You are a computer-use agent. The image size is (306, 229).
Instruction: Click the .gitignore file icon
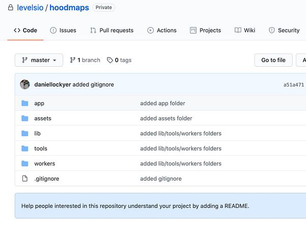(x=24, y=179)
